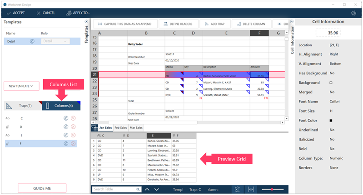Jump to previous search result arrow
The height and width of the screenshot is (195, 363).
(147, 190)
